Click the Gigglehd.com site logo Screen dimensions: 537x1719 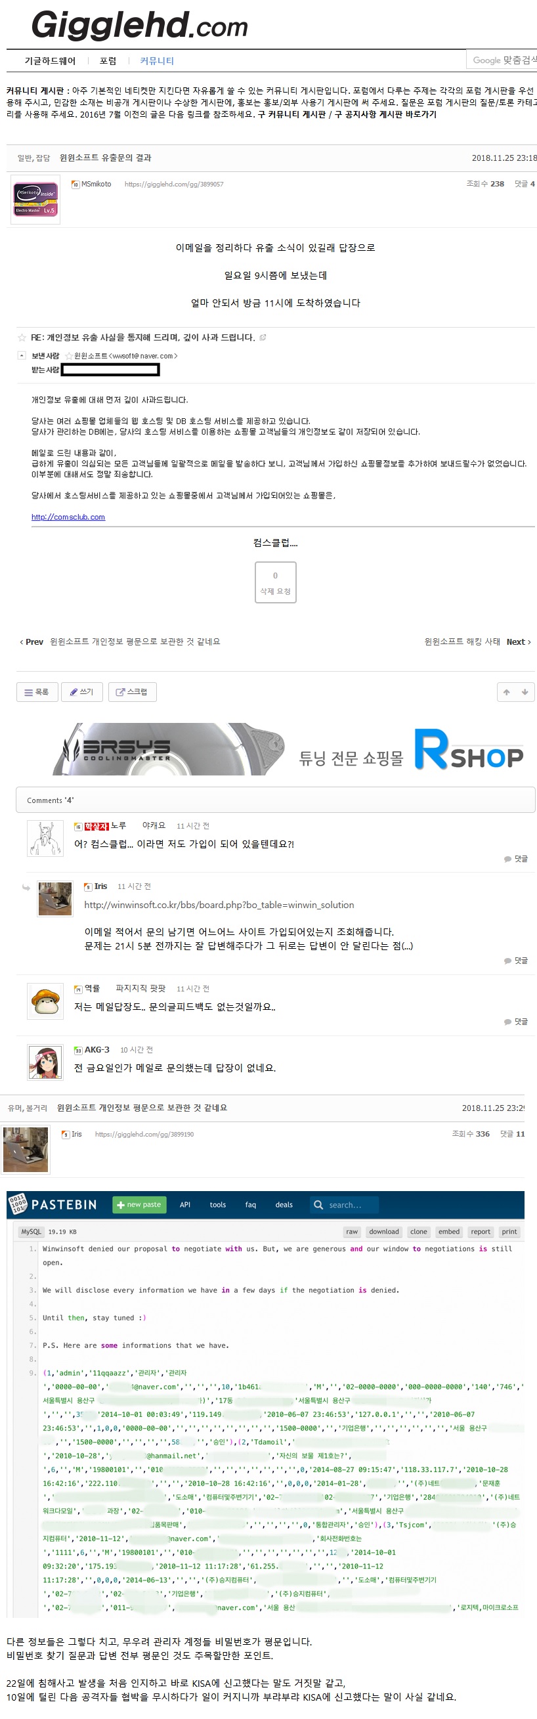tap(139, 26)
